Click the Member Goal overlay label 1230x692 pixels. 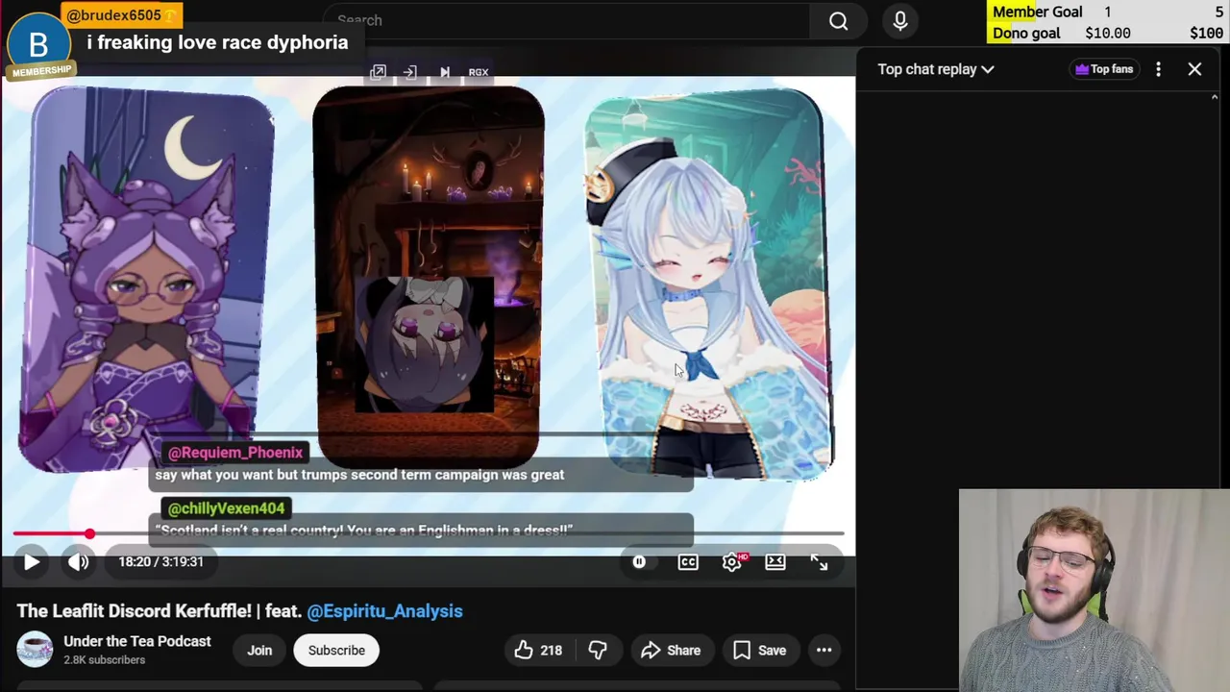pos(1038,12)
